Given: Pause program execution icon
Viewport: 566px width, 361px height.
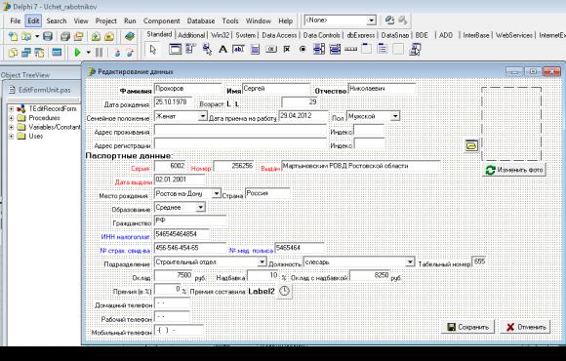Looking at the screenshot, I should click(x=99, y=53).
